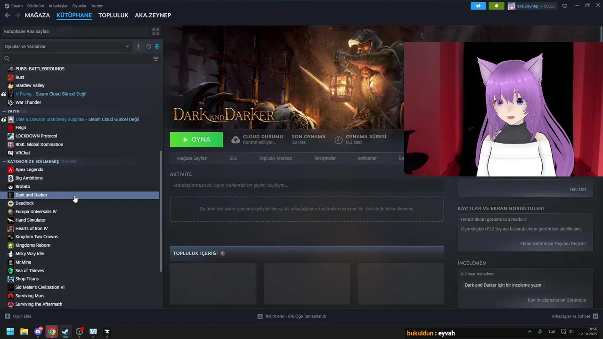Screen dimensions: 603x339
Task: Go to the TOPLULUK tab
Action: [113, 15]
